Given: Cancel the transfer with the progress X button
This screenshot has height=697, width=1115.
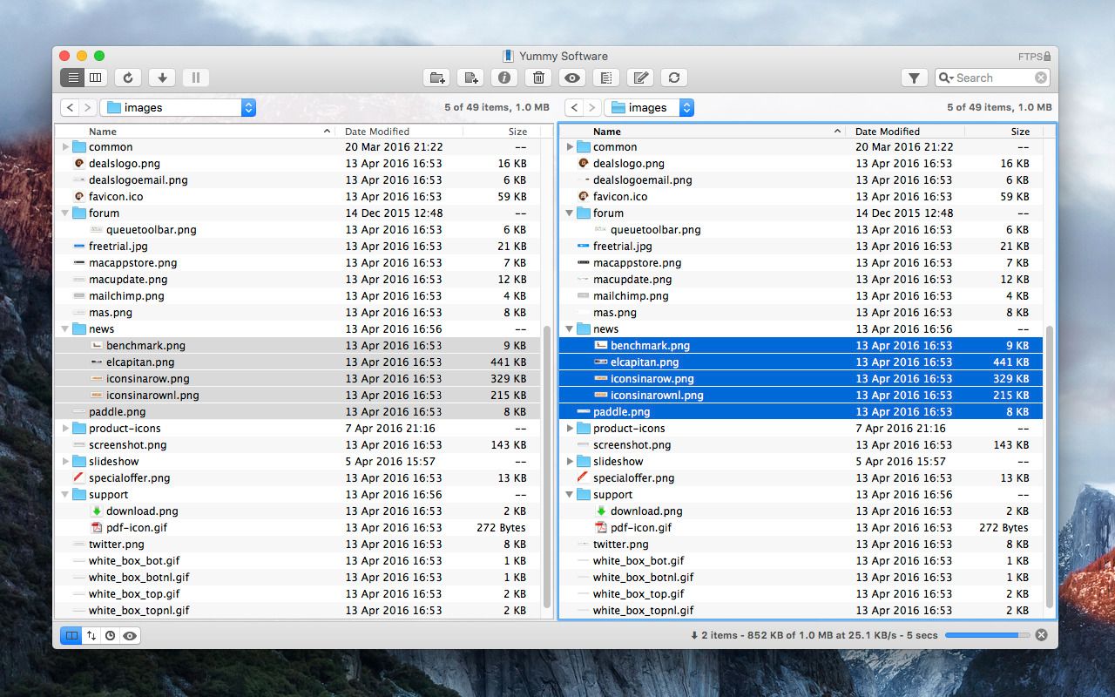Looking at the screenshot, I should pyautogui.click(x=1041, y=635).
